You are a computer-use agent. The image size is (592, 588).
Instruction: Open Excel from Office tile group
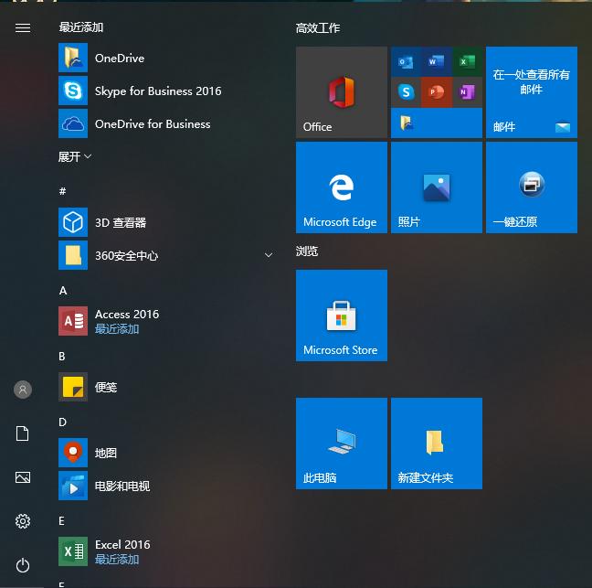[x=468, y=61]
